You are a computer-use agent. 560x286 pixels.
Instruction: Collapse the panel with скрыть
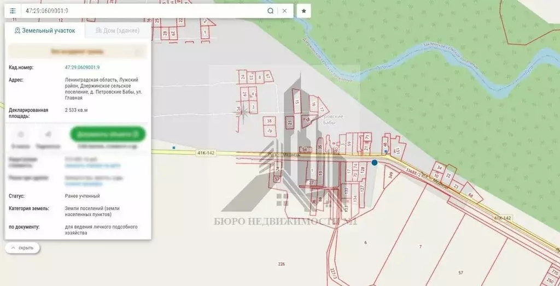click(x=22, y=248)
